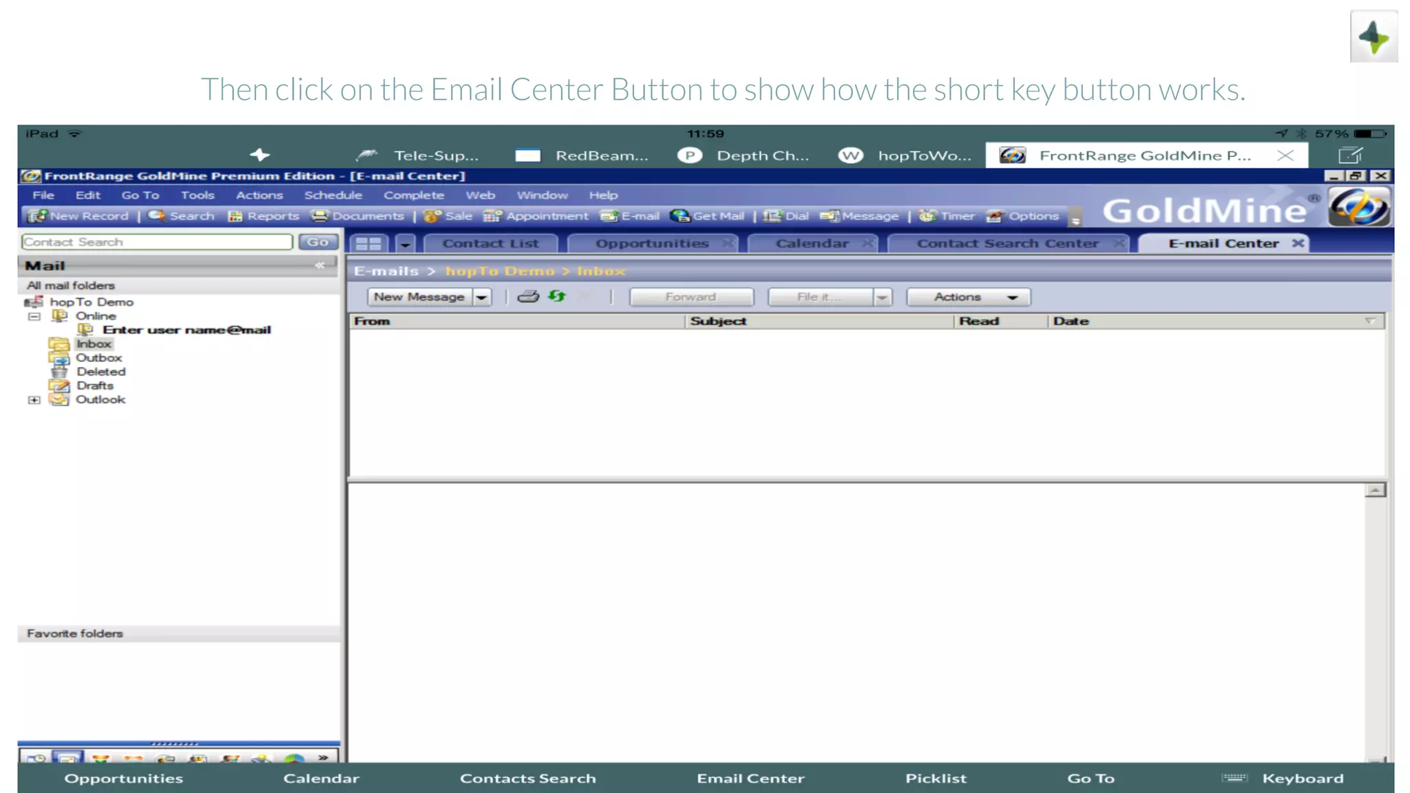Viewport: 1410px width, 793px height.
Task: Tap the Picklist shortcut in bottom bar
Action: (x=936, y=779)
